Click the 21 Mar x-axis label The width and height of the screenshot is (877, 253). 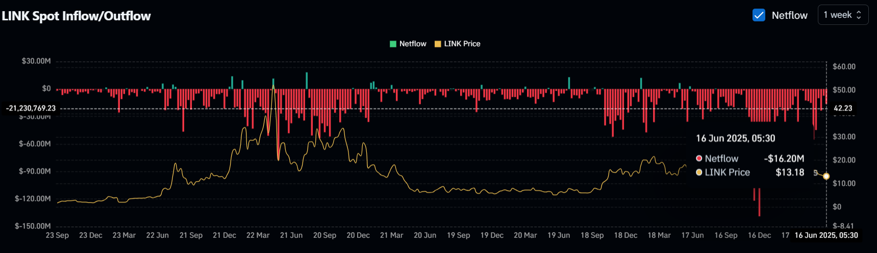click(x=391, y=235)
